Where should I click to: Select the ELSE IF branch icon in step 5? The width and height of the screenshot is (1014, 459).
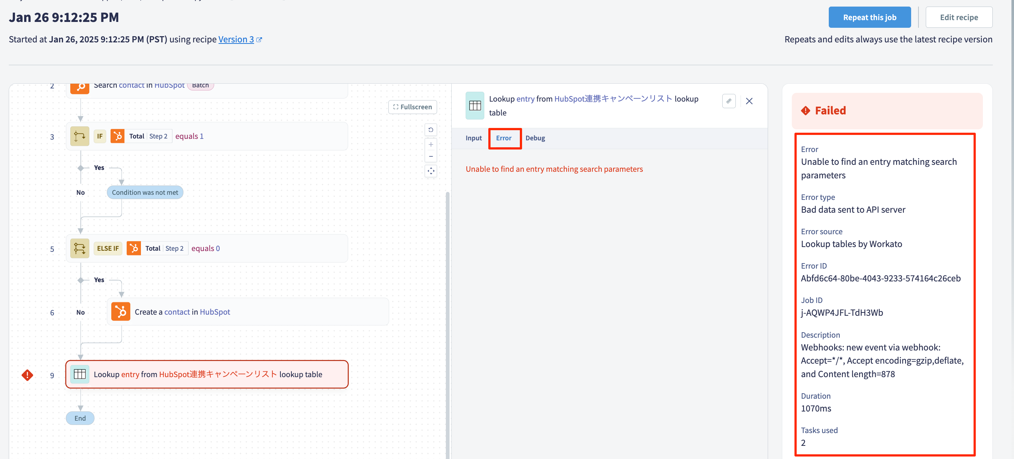[x=79, y=249]
